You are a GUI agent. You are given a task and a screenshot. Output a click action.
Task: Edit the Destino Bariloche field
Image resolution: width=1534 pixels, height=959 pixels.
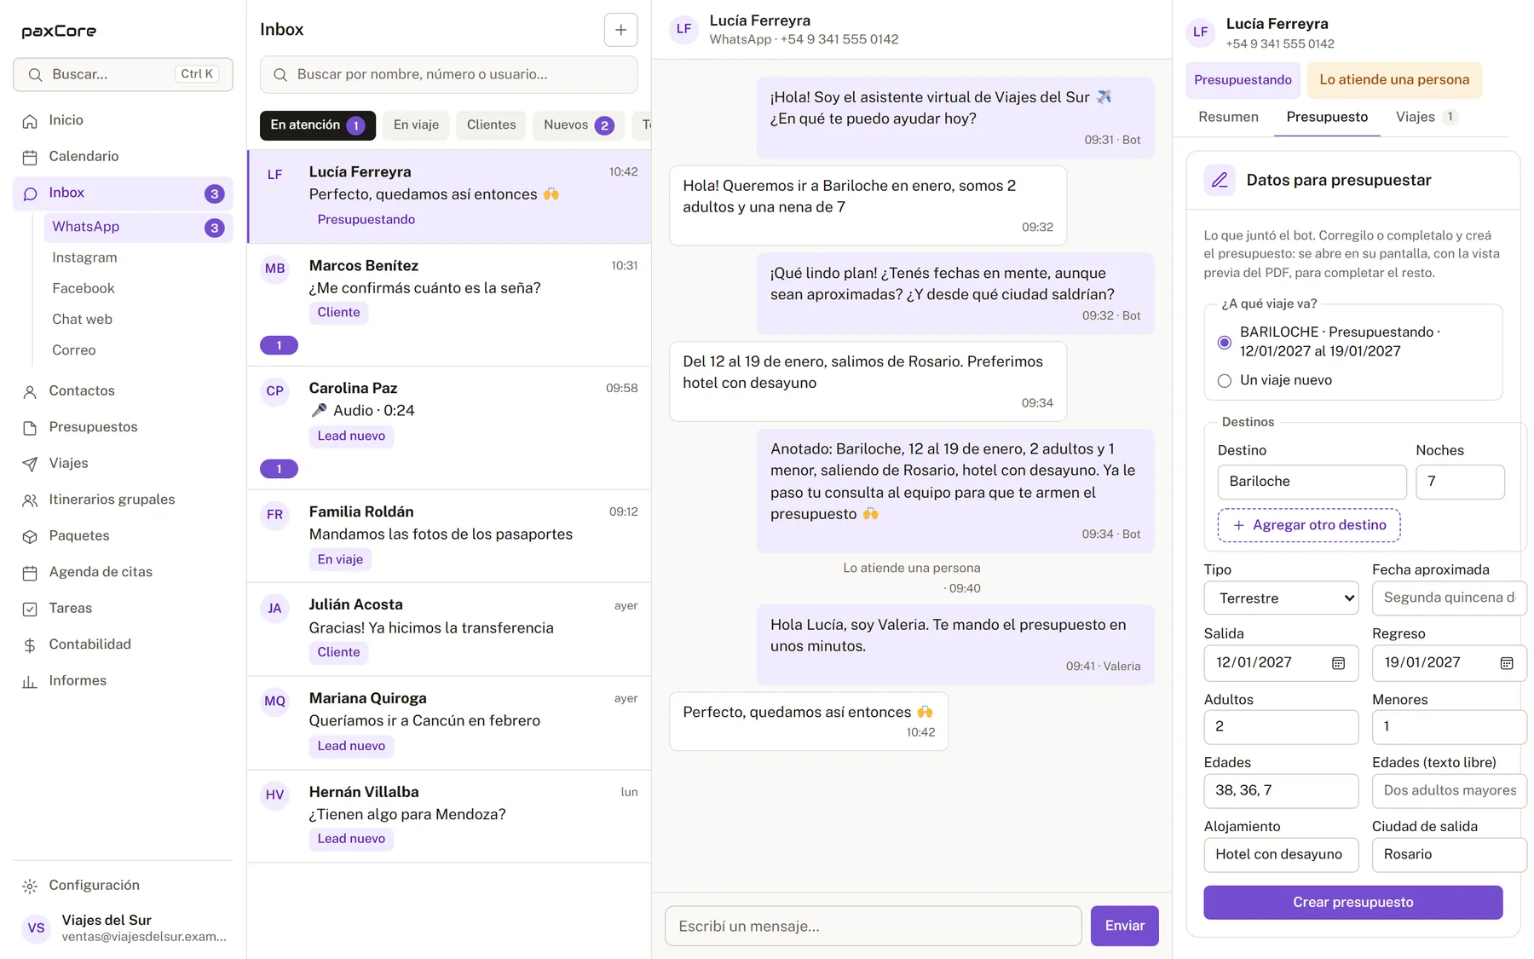[1312, 482]
